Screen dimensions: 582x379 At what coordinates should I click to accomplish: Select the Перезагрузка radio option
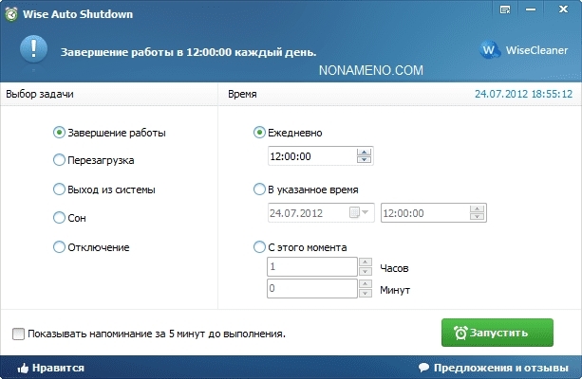59,160
